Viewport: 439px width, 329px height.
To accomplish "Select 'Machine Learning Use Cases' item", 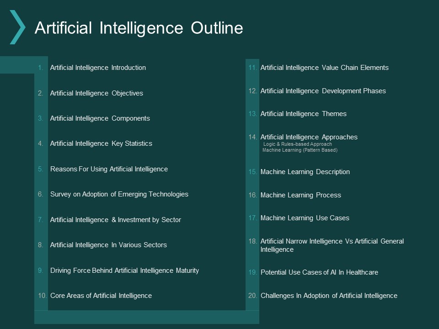I will (305, 218).
